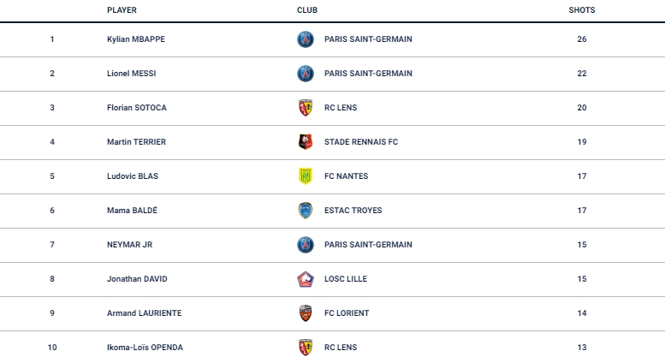Click PSG crest beside Kylian Mbappe
The height and width of the screenshot is (363, 665).
[x=306, y=39]
